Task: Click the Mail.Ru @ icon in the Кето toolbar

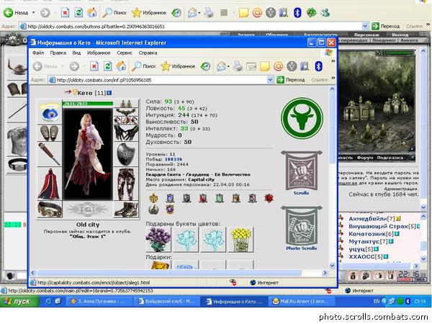Action: pyautogui.click(x=278, y=66)
